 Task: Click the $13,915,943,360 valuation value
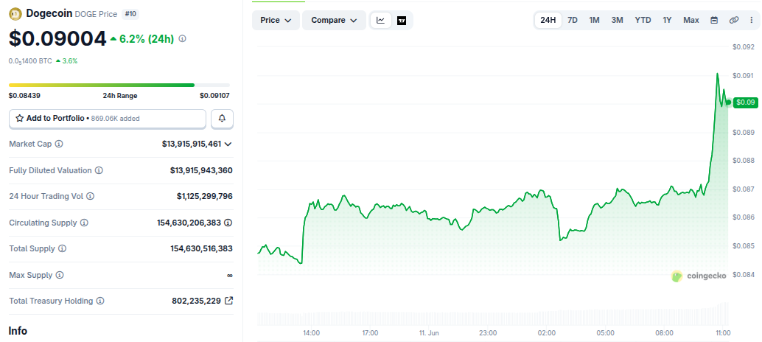pyautogui.click(x=201, y=170)
